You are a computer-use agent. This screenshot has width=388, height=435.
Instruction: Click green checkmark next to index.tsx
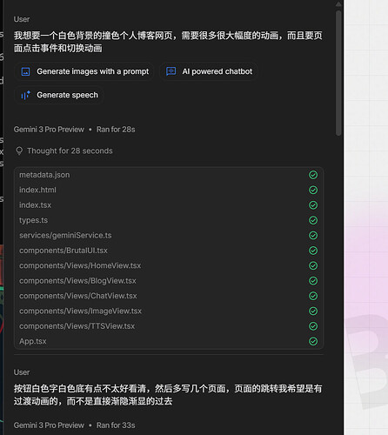tap(313, 205)
